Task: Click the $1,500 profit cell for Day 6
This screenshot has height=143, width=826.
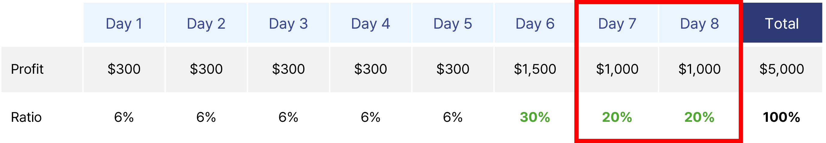Action: [x=535, y=69]
